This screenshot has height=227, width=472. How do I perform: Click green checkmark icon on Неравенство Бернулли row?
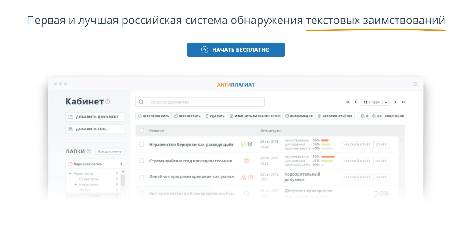[243, 144]
